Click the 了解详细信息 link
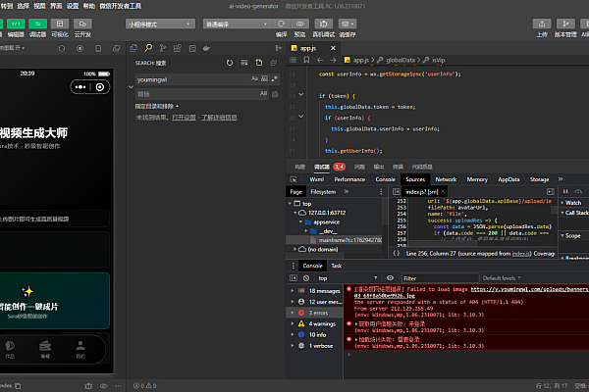The image size is (589, 392). tap(219, 117)
